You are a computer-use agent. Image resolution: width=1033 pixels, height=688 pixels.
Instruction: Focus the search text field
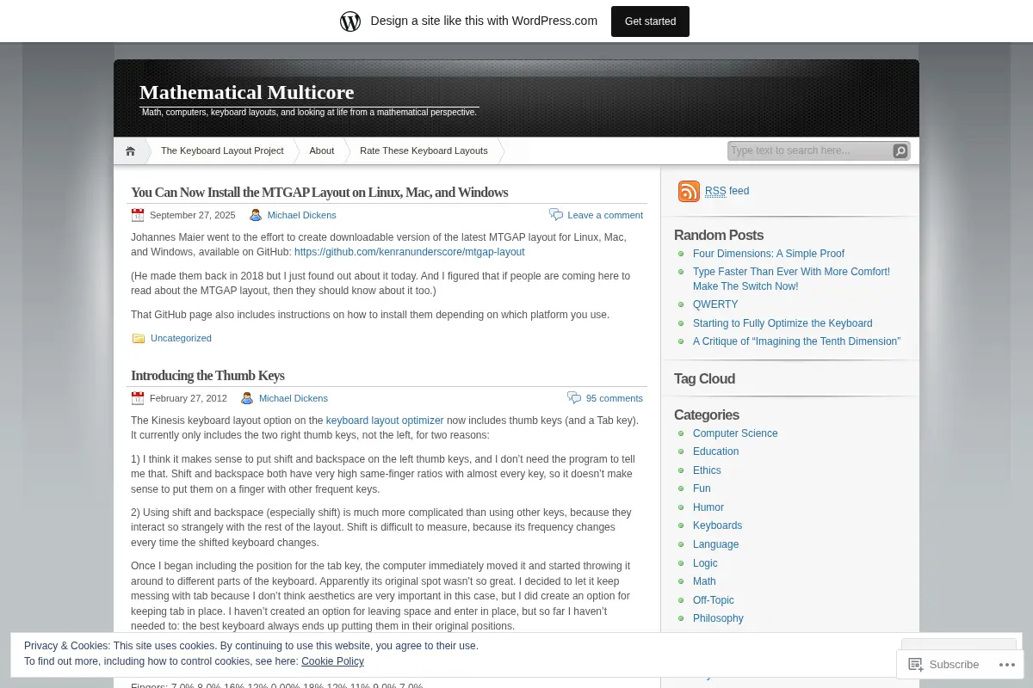tap(809, 151)
